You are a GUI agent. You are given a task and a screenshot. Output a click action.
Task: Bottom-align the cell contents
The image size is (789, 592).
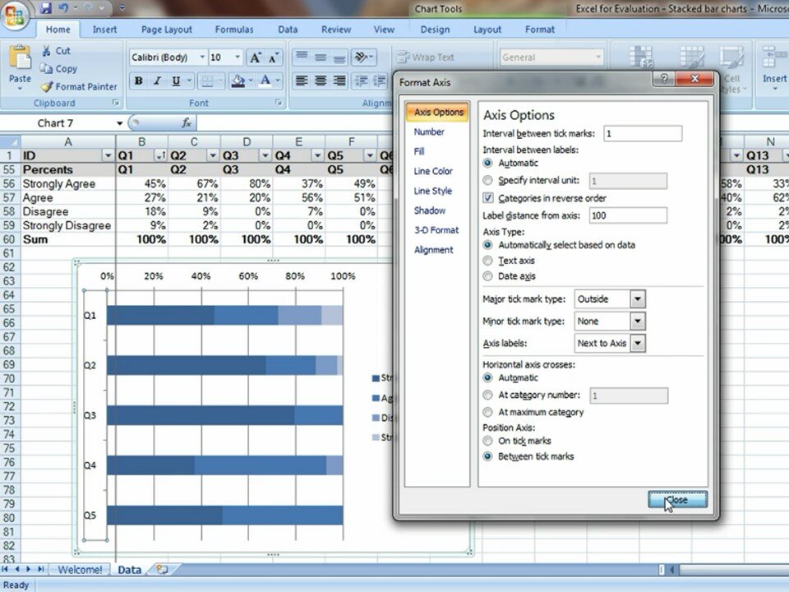(339, 57)
